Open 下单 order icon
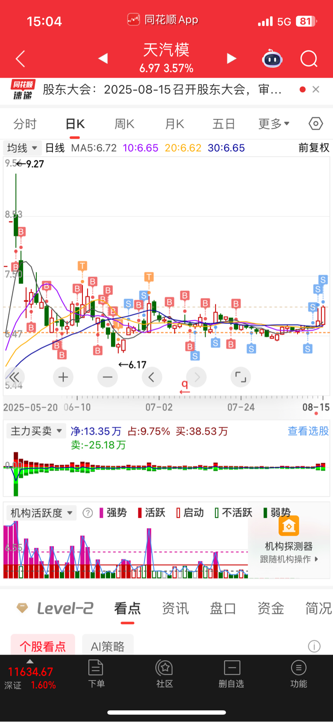The width and height of the screenshot is (333, 722). (96, 674)
